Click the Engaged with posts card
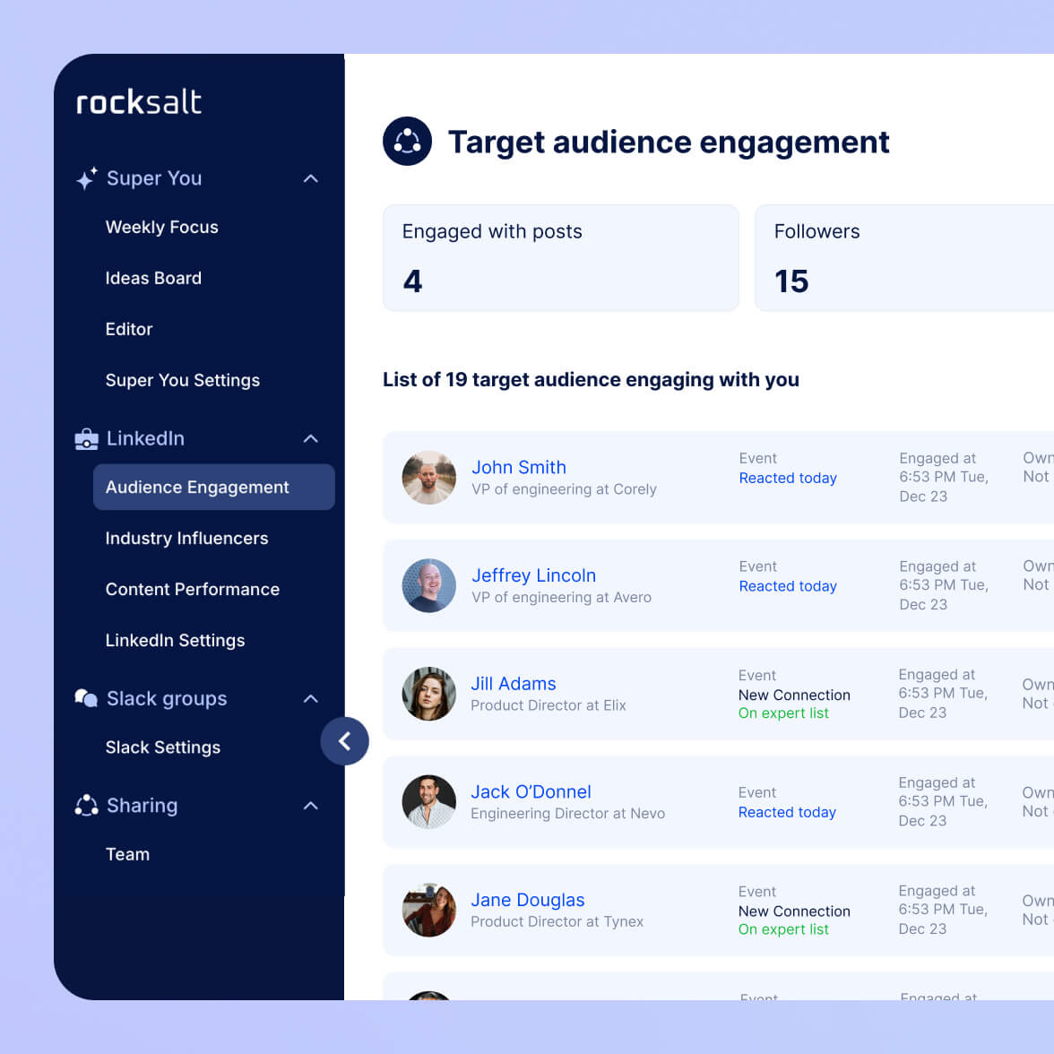This screenshot has width=1054, height=1054. (x=560, y=258)
